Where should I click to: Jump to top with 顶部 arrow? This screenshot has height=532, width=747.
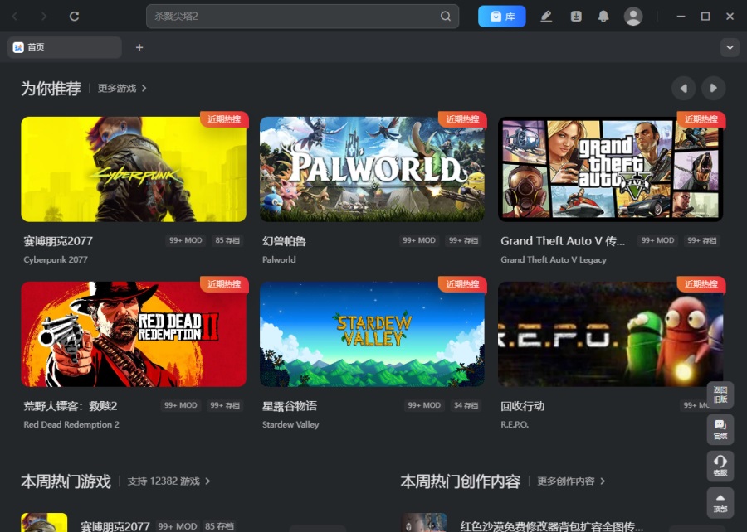tap(720, 502)
